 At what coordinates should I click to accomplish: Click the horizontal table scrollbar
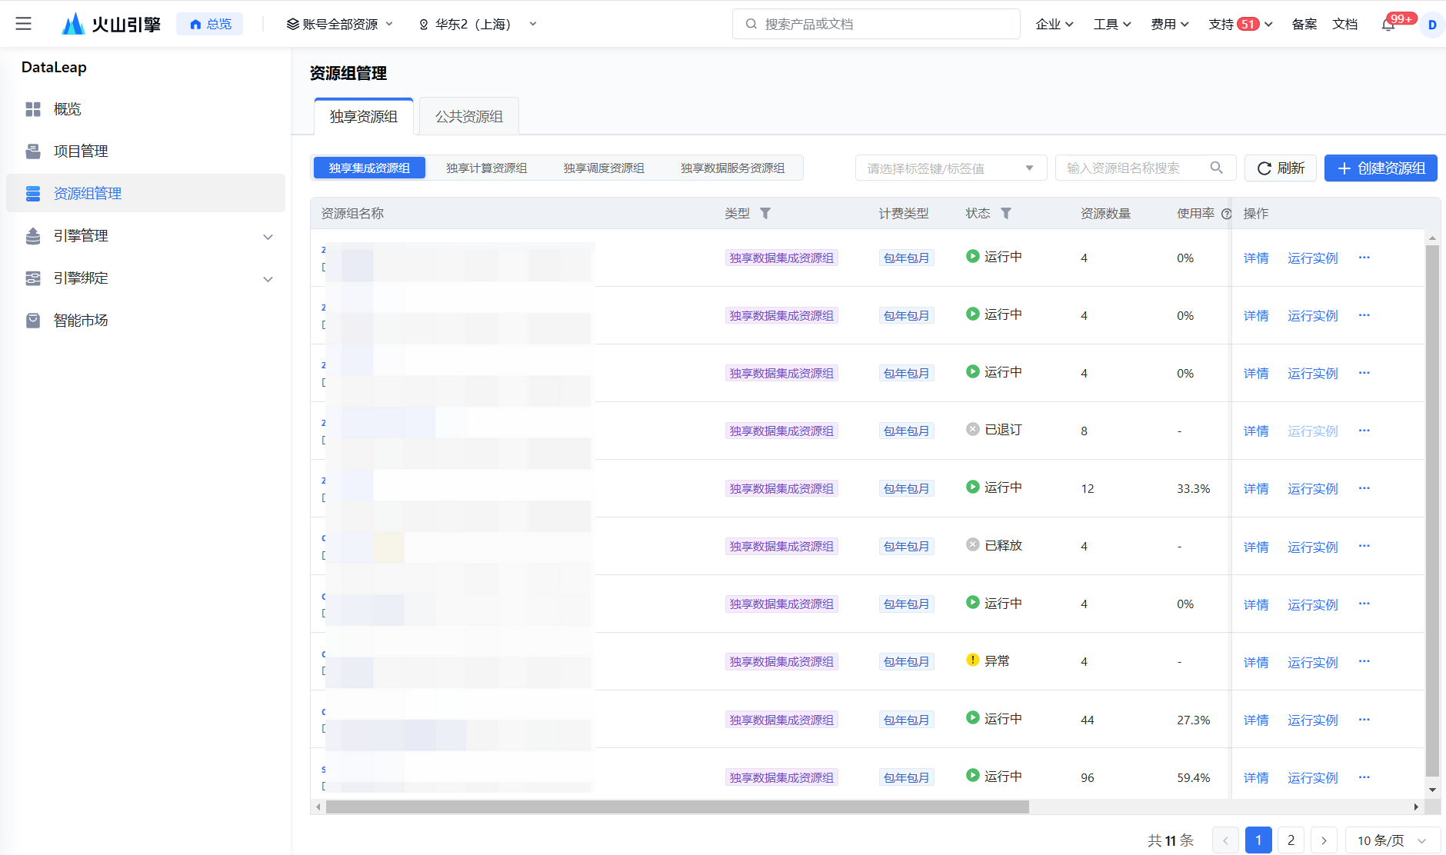[677, 807]
